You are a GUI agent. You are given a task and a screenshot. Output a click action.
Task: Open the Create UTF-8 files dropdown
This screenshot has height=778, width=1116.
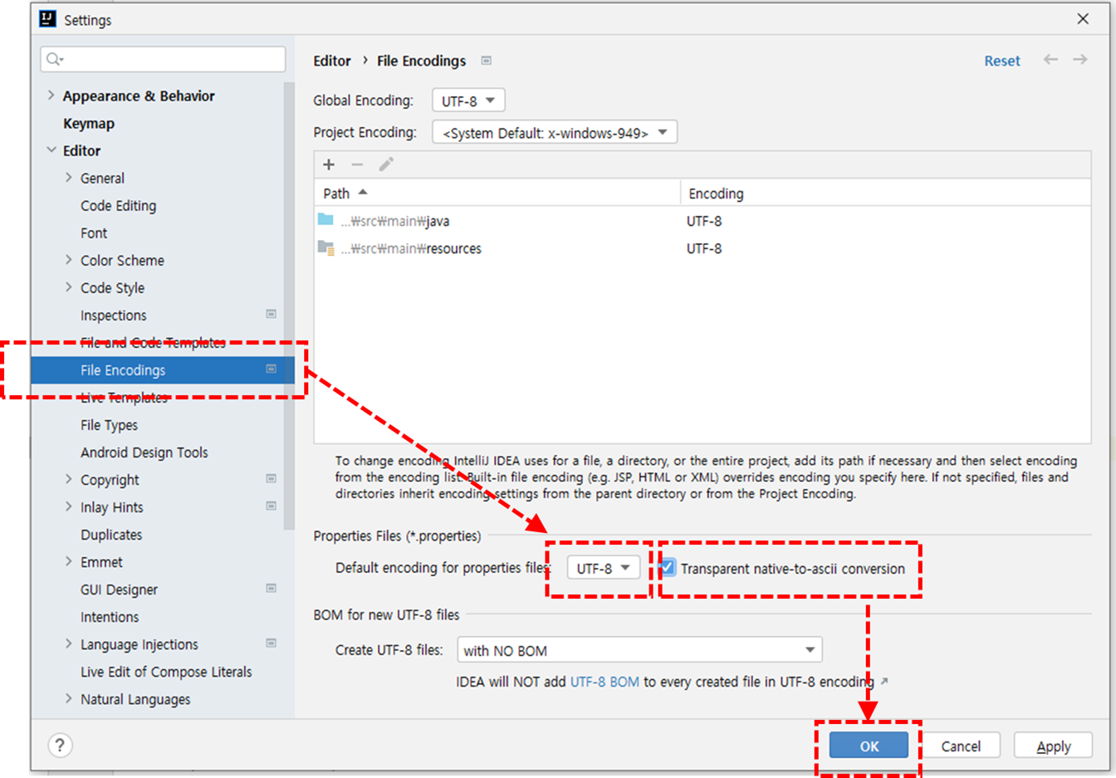(639, 650)
